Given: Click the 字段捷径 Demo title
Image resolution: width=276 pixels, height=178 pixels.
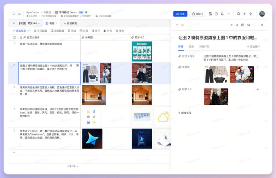Looking at the screenshot, I should click(68, 12).
